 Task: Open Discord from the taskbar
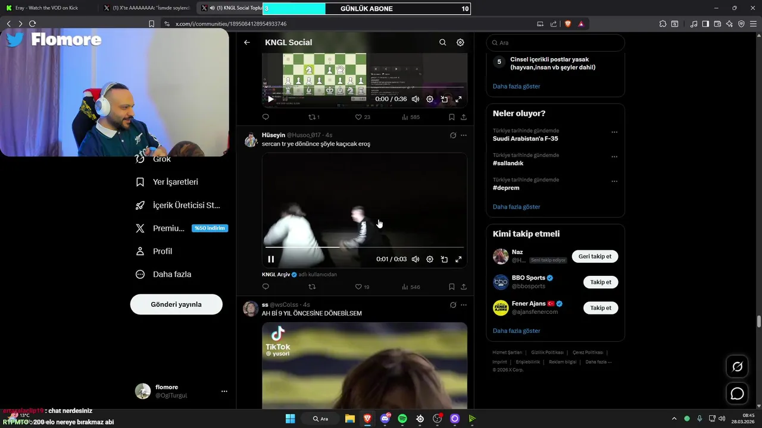click(385, 418)
